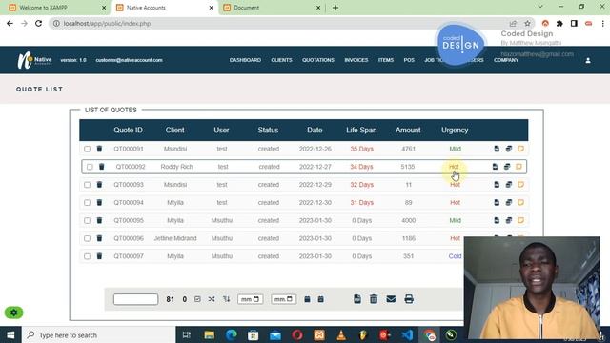Select the checkbox for quote QT000092
Image resolution: width=610 pixels, height=343 pixels.
pos(90,167)
